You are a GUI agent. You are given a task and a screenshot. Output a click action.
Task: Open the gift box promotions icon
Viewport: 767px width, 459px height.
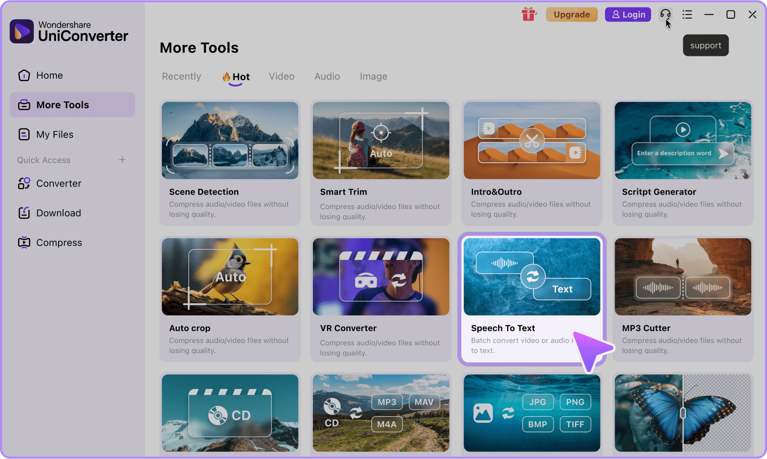click(529, 14)
